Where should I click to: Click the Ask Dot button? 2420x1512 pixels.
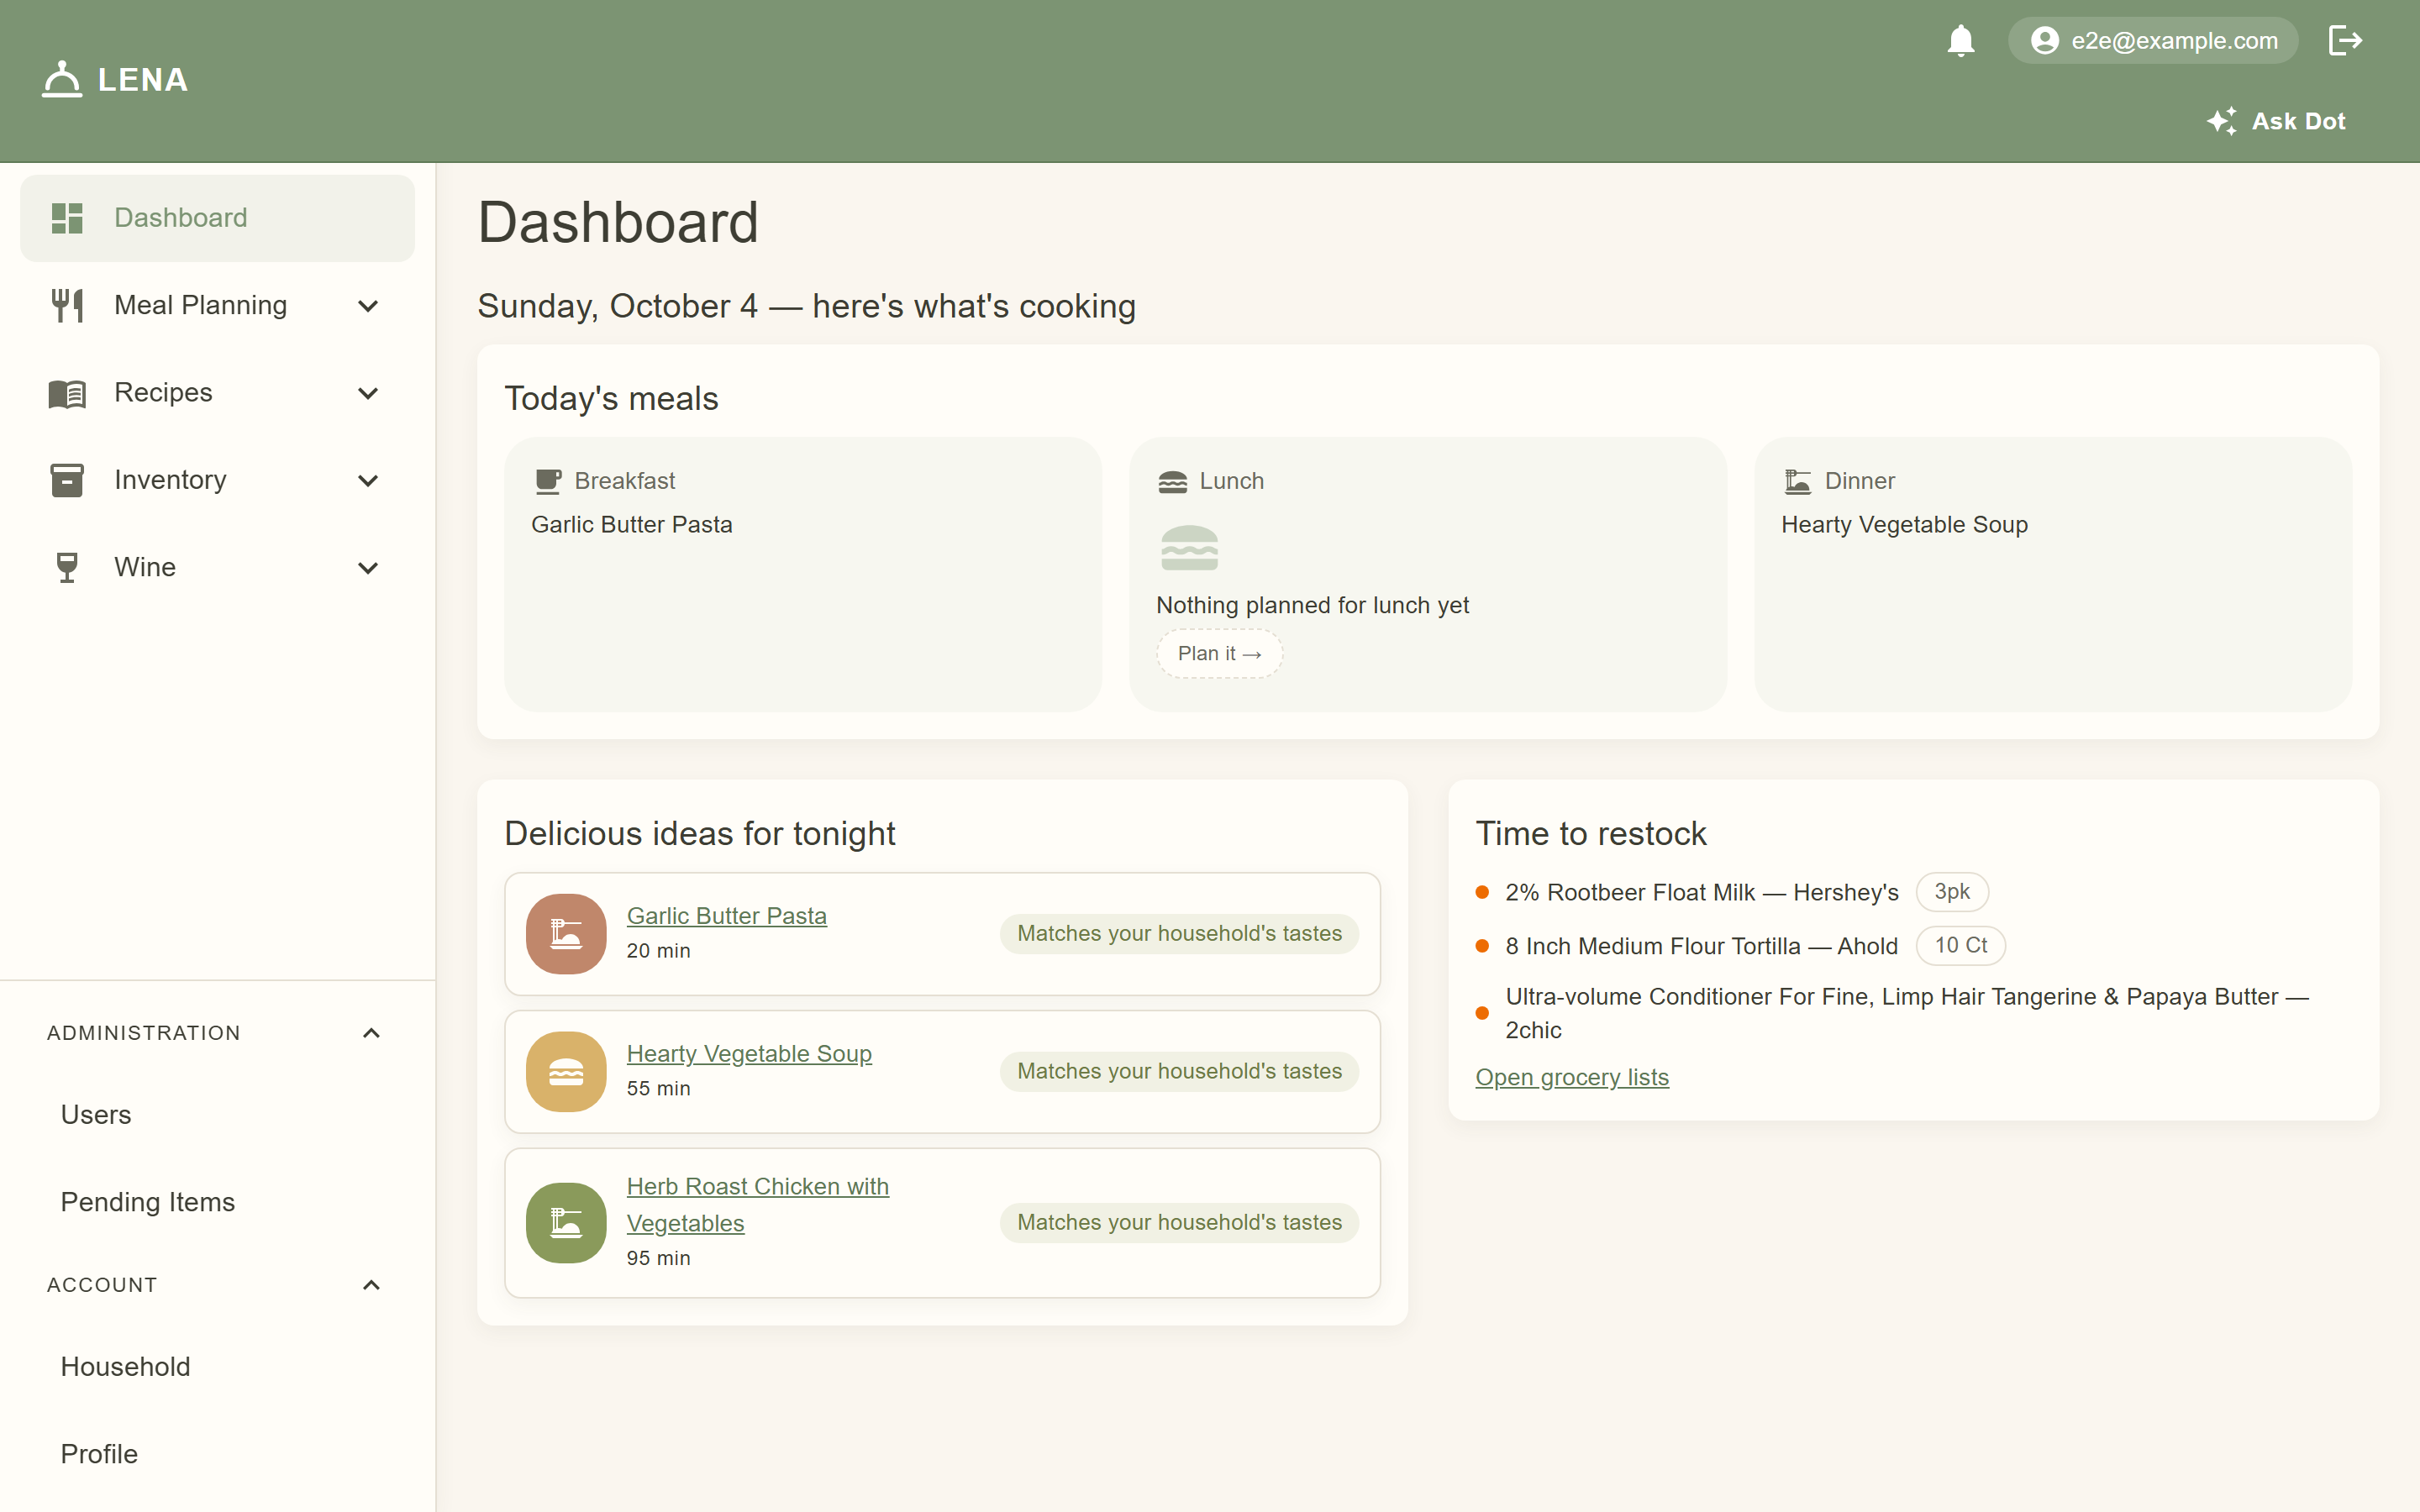point(2276,121)
